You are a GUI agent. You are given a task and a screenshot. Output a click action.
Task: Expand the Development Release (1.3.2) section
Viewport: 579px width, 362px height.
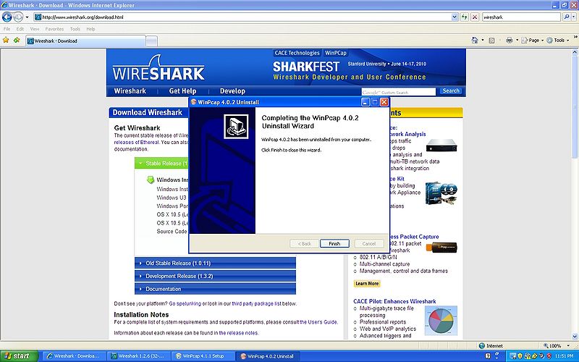pos(215,277)
